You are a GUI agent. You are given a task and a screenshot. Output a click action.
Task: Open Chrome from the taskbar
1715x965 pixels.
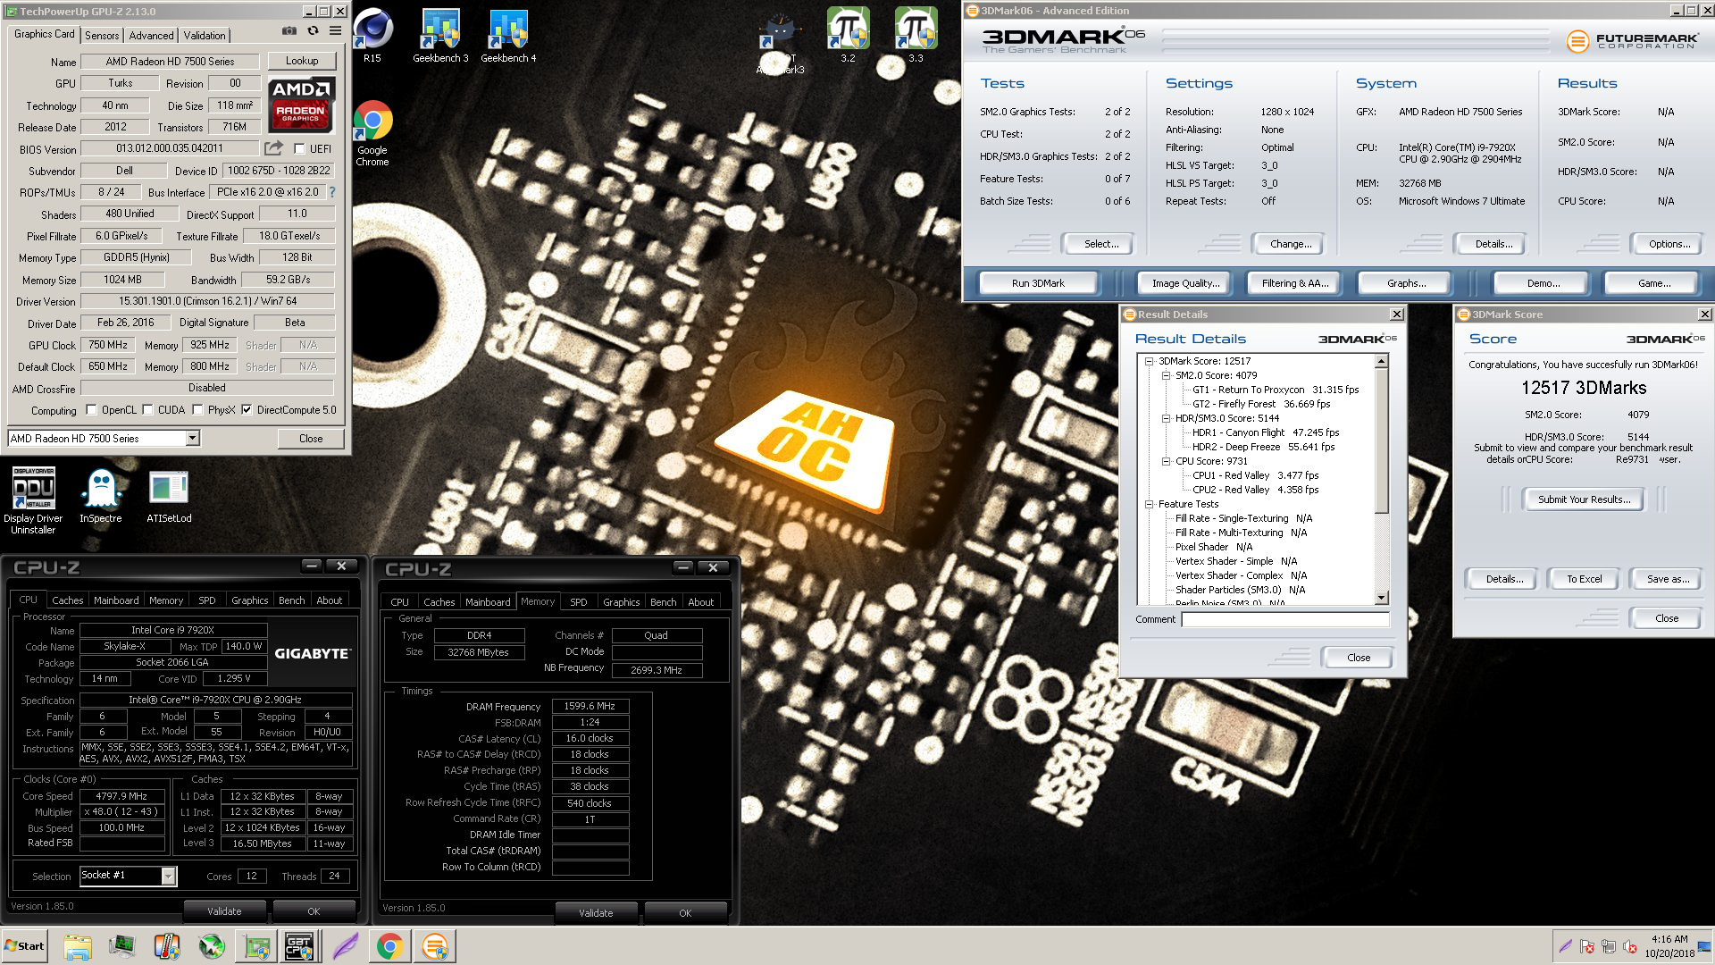(389, 946)
